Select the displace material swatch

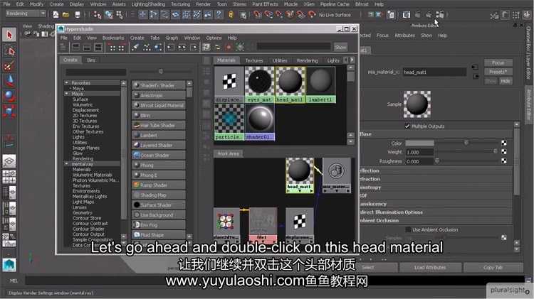pyautogui.click(x=229, y=85)
